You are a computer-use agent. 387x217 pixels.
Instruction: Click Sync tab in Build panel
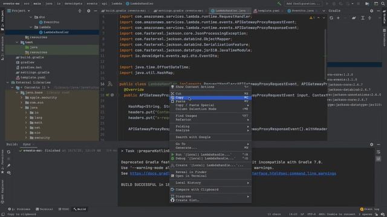click(27, 145)
